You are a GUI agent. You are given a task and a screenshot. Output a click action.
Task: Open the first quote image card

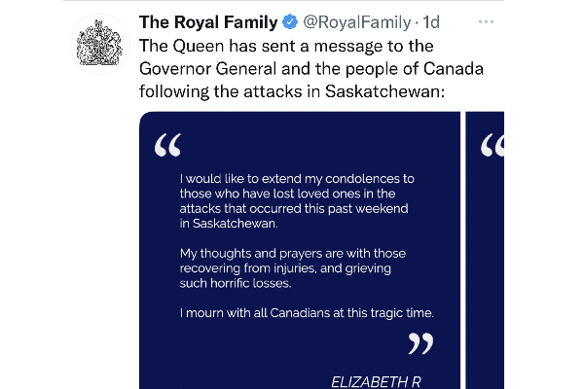tap(300, 250)
